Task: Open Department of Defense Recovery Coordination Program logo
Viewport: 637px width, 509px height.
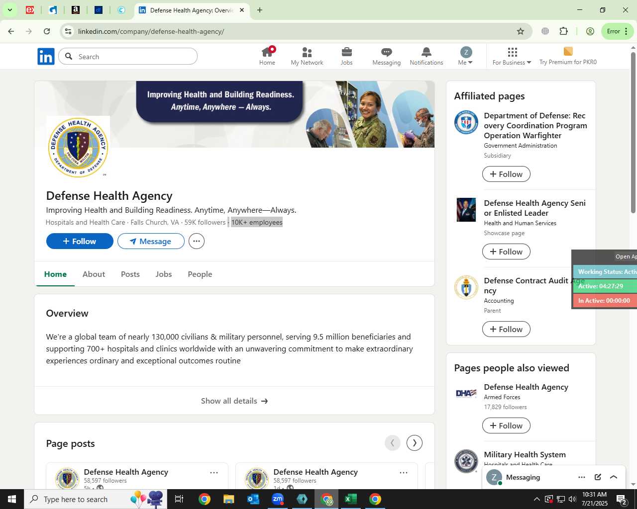Action: 466,122
